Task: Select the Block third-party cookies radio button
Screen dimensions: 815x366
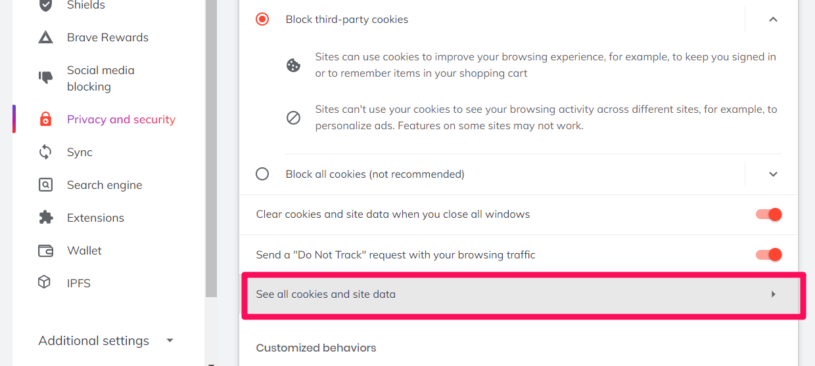Action: [x=262, y=20]
